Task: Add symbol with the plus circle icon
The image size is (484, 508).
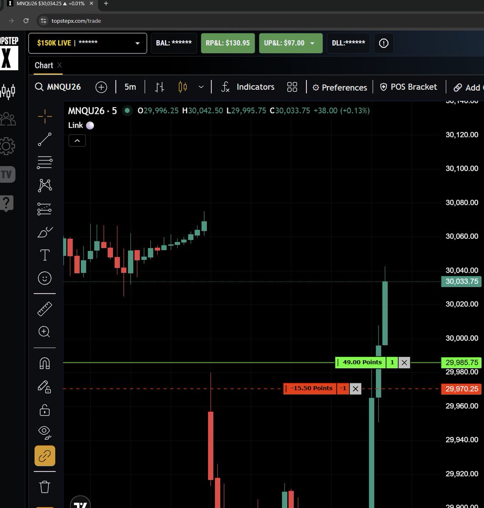Action: [101, 87]
